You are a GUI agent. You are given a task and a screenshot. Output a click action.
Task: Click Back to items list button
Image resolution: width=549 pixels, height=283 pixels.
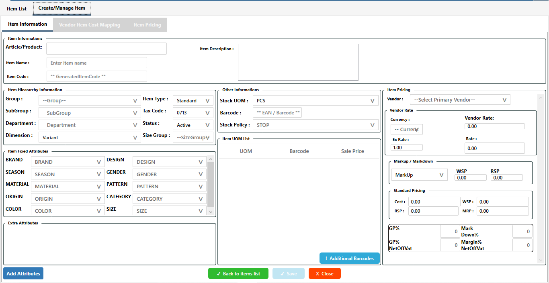tap(238, 273)
